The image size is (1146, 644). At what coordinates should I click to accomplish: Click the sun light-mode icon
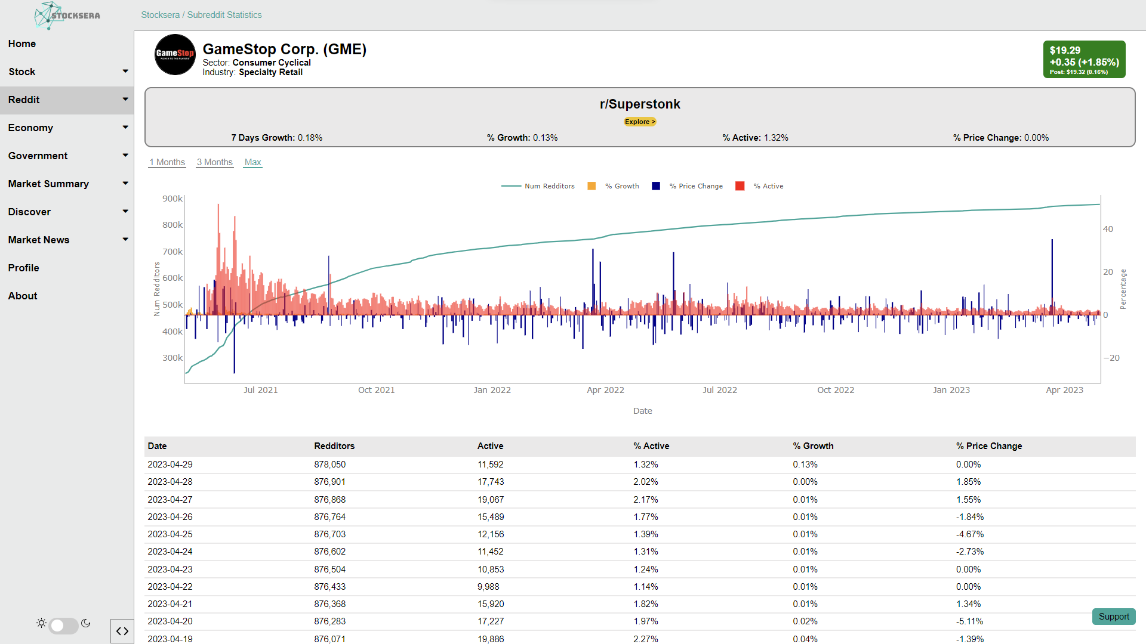pyautogui.click(x=41, y=623)
